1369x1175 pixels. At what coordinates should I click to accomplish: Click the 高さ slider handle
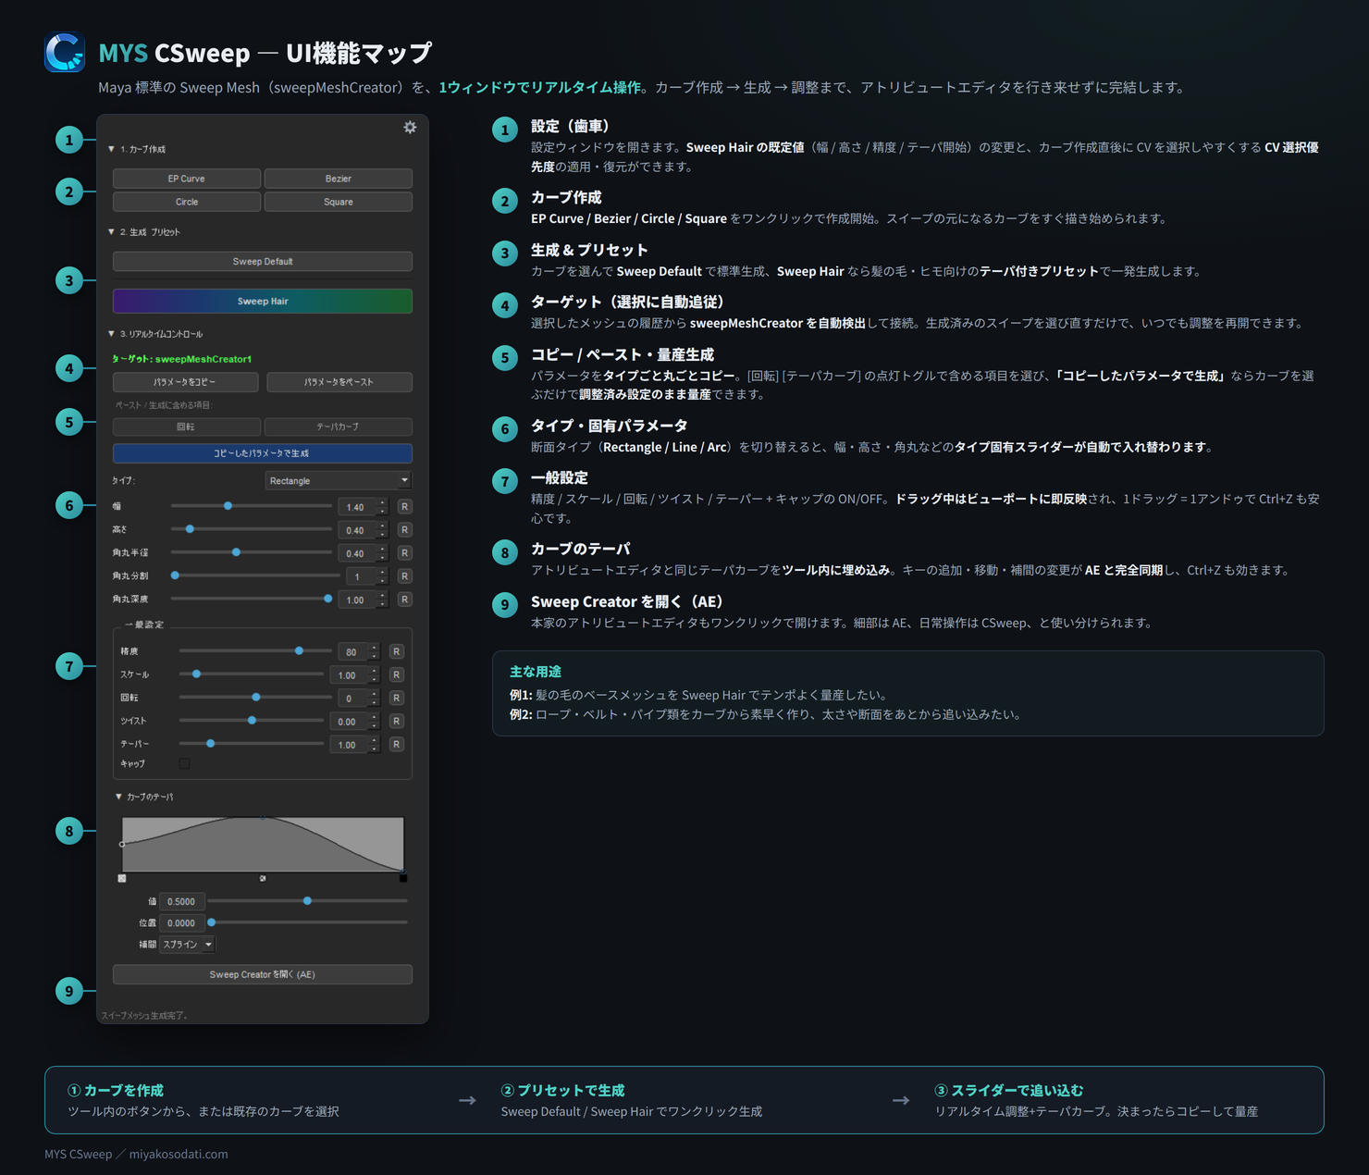[x=190, y=529]
